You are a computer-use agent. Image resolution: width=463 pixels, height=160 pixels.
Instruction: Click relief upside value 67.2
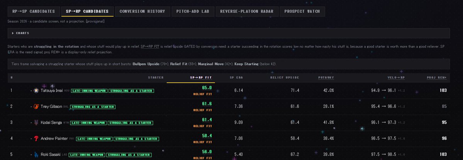(295, 154)
